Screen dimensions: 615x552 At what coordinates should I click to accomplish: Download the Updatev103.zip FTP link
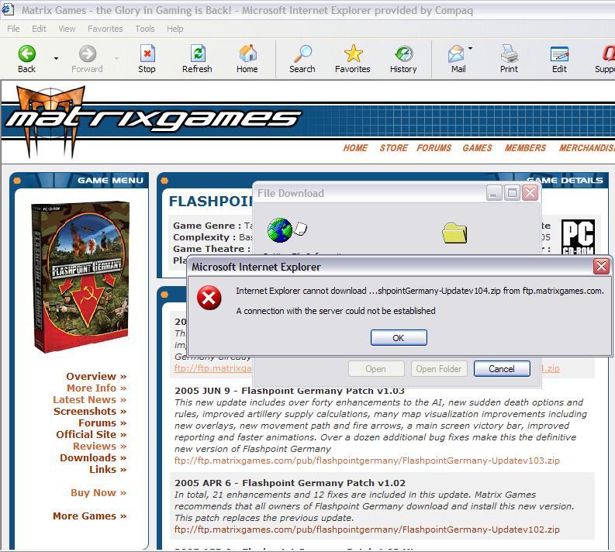(367, 461)
